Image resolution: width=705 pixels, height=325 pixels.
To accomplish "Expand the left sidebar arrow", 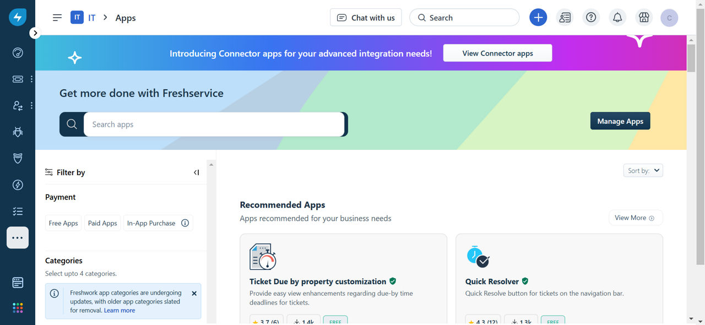I will 35,33.
